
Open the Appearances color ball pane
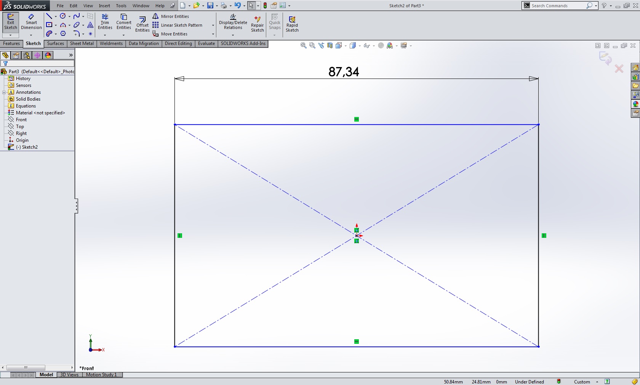pyautogui.click(x=635, y=104)
